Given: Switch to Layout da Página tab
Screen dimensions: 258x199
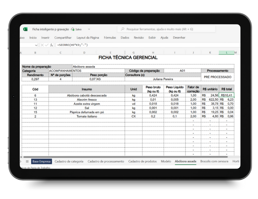Looking at the screenshot, I should [88, 37].
